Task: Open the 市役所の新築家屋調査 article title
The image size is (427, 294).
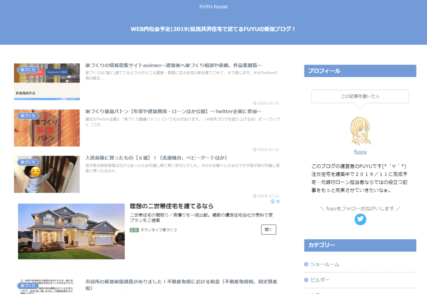Action: (x=181, y=285)
